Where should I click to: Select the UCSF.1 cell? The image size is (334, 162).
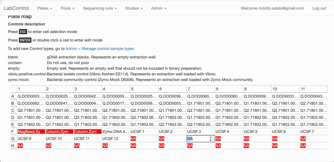click(144, 132)
